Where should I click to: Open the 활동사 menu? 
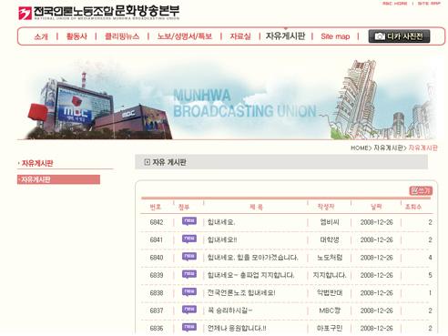click(x=76, y=36)
